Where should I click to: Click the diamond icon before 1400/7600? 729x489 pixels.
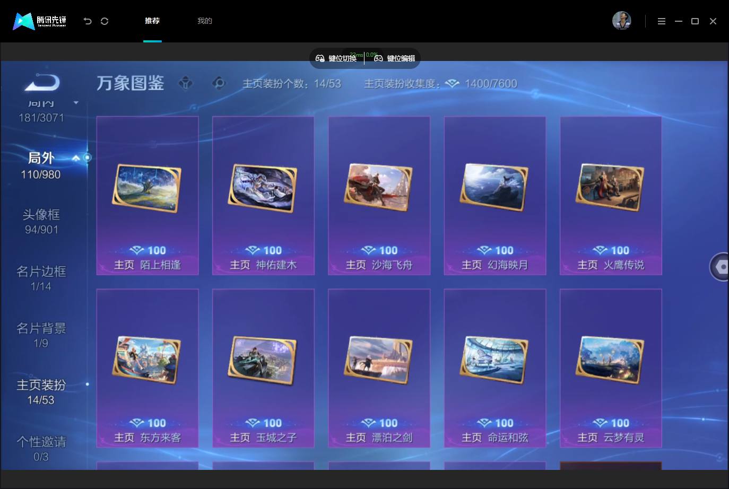click(452, 84)
